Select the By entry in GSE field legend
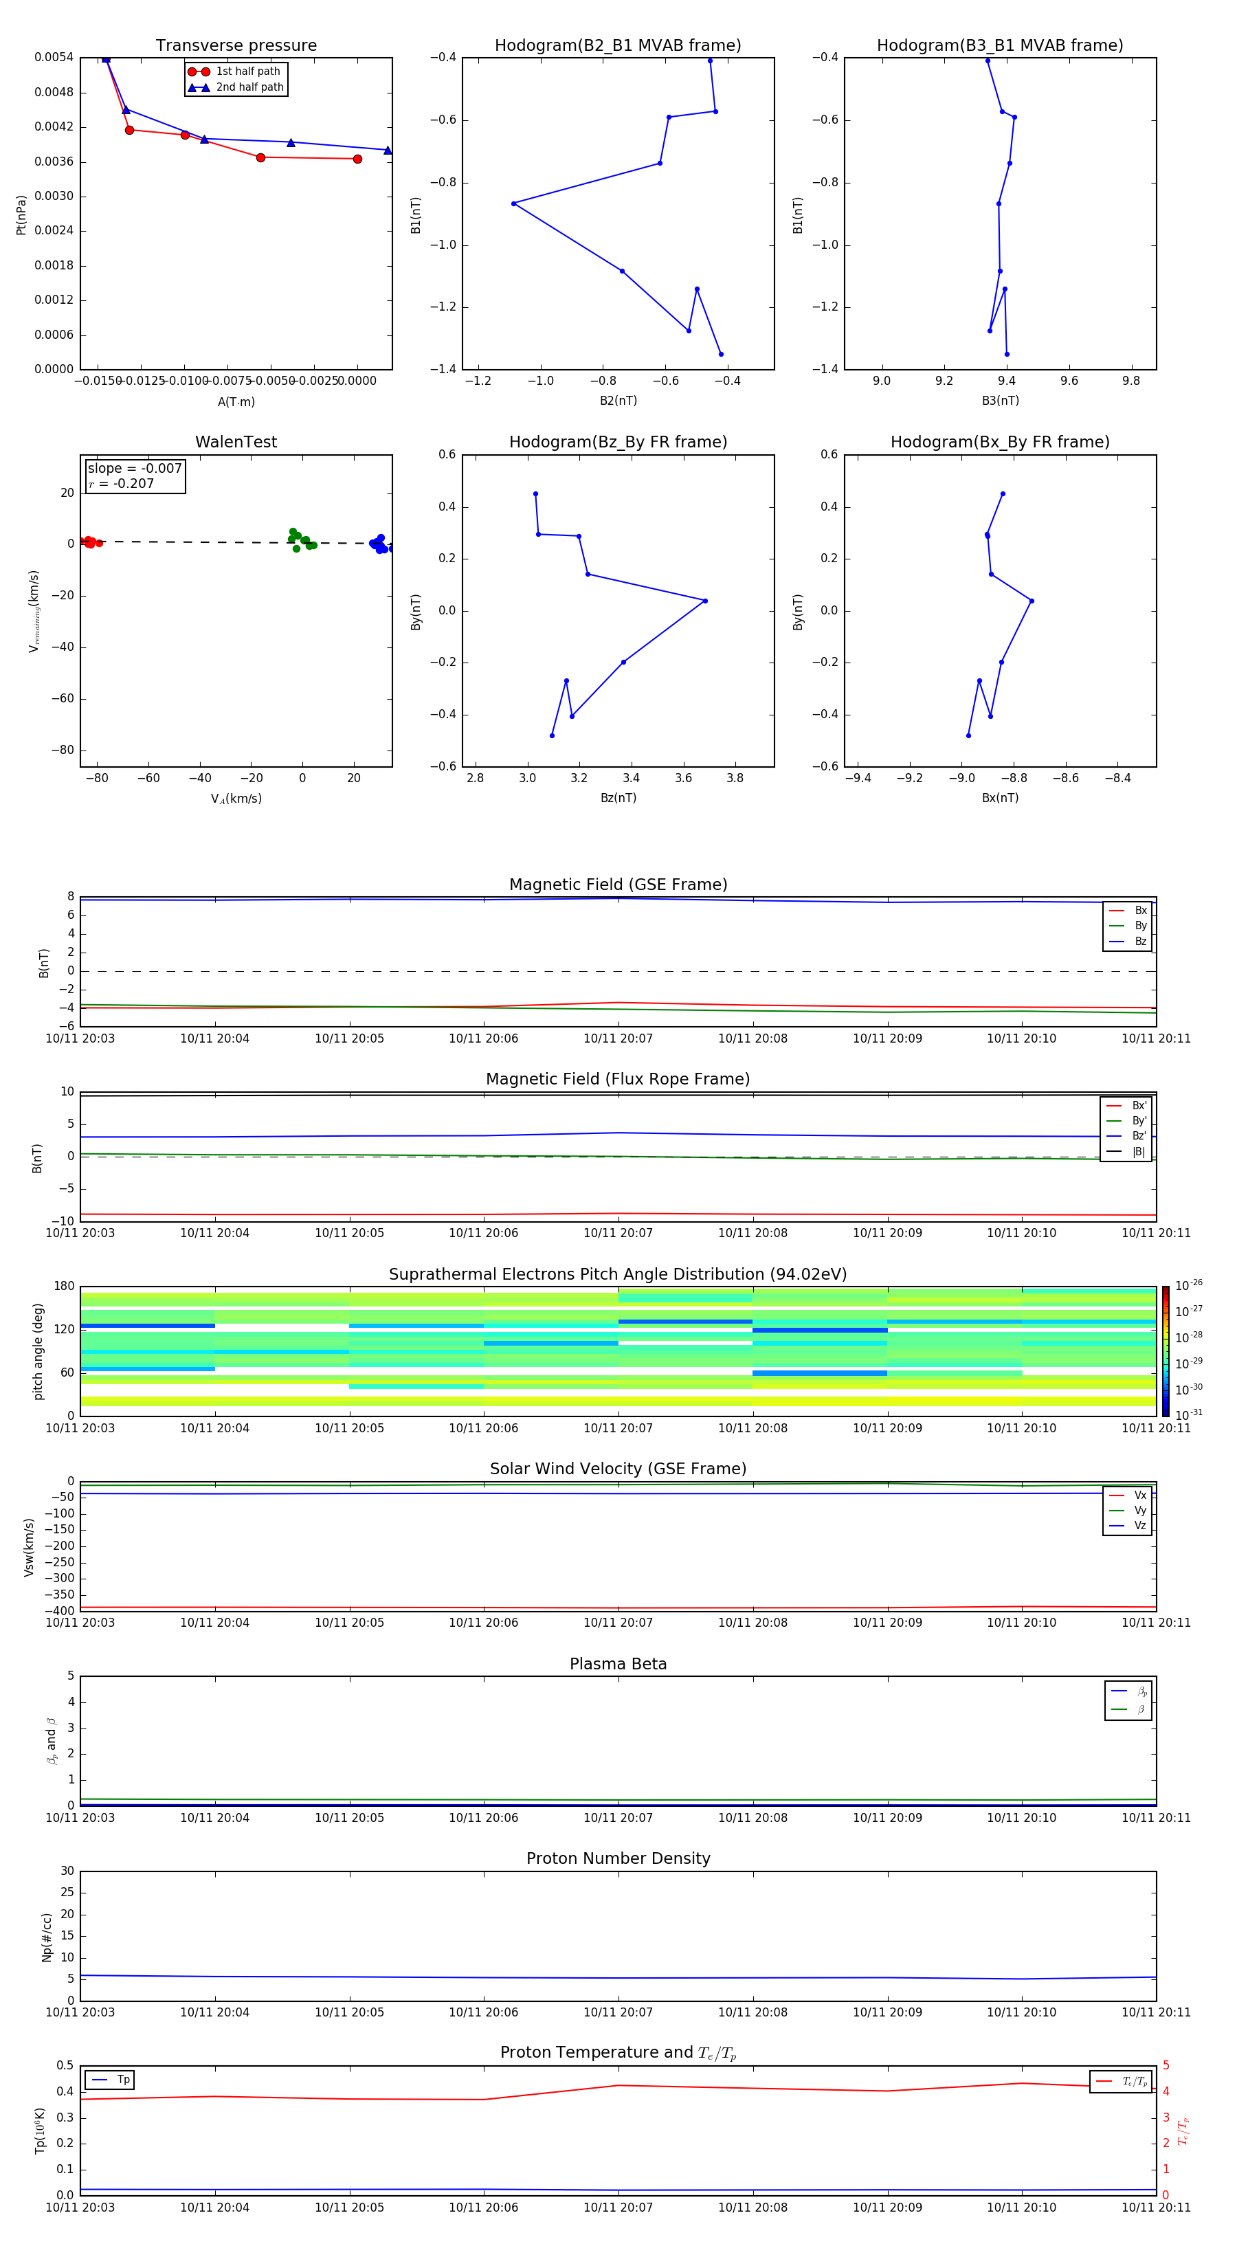 click(x=1128, y=925)
